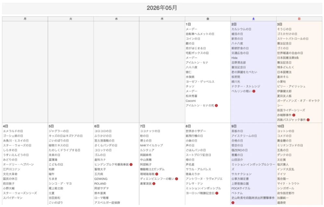
Task: Select コットンの日 on May 10
Action: pyautogui.click(x=286, y=131)
